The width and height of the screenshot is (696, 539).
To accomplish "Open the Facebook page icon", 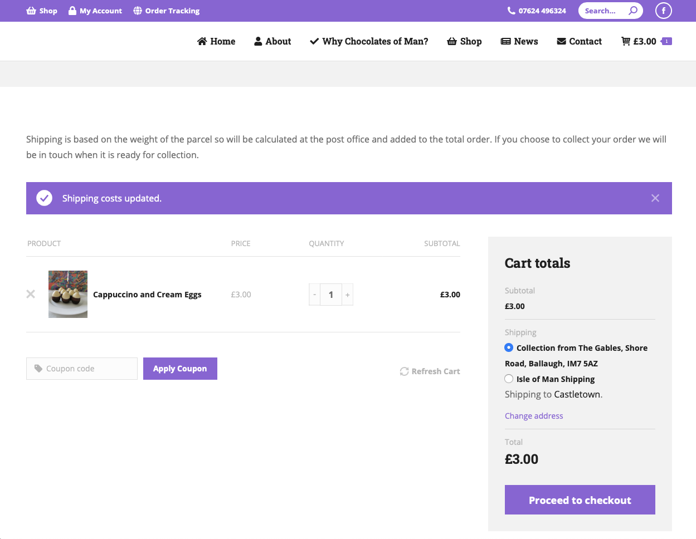I will (664, 11).
